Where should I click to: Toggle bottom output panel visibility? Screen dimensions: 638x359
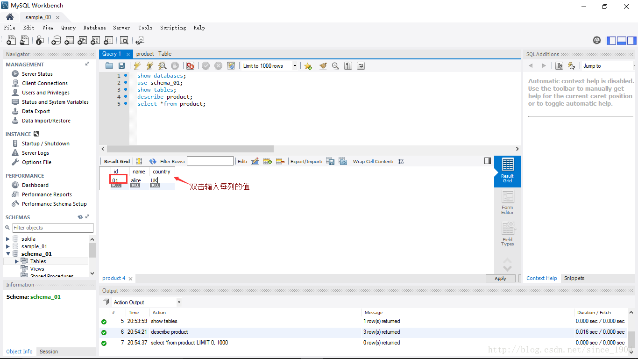point(622,41)
